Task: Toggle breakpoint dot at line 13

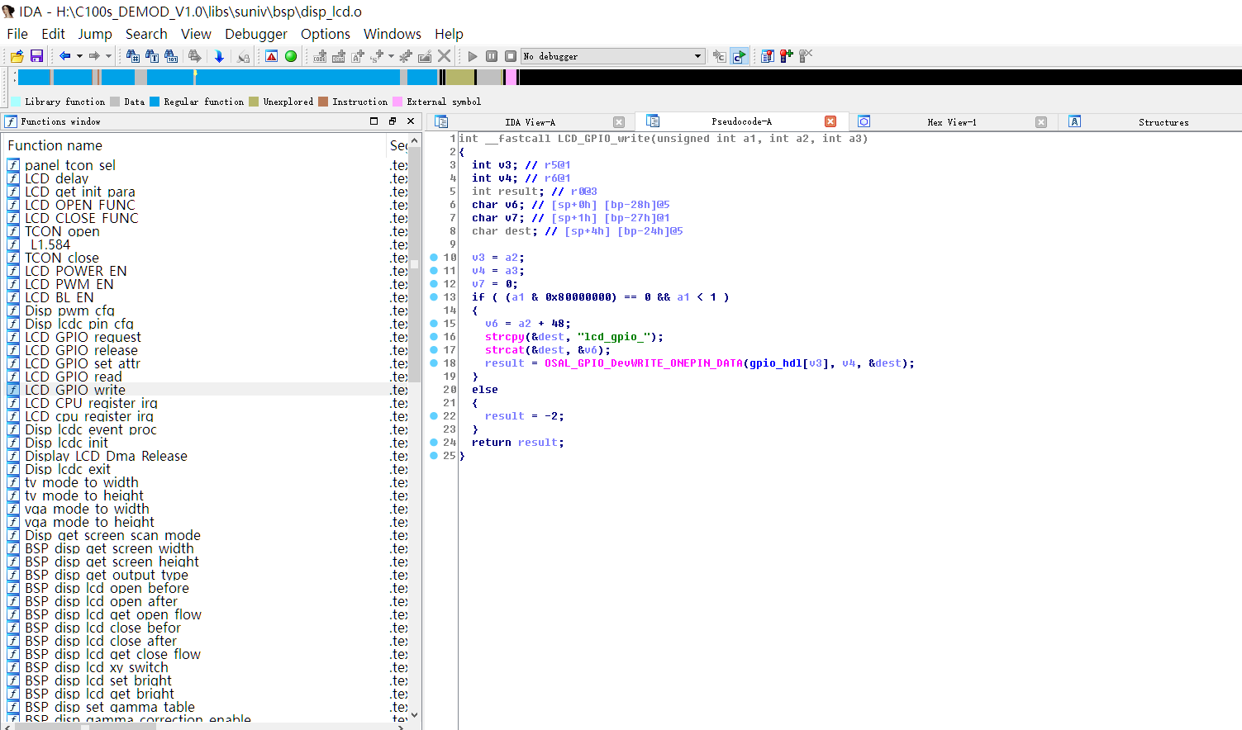Action: click(x=434, y=296)
